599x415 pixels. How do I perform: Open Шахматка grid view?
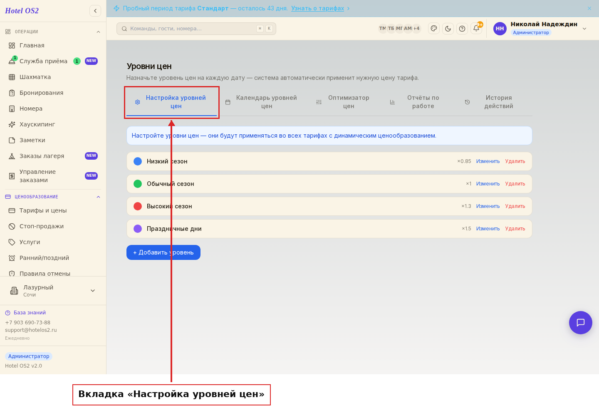tap(53, 77)
